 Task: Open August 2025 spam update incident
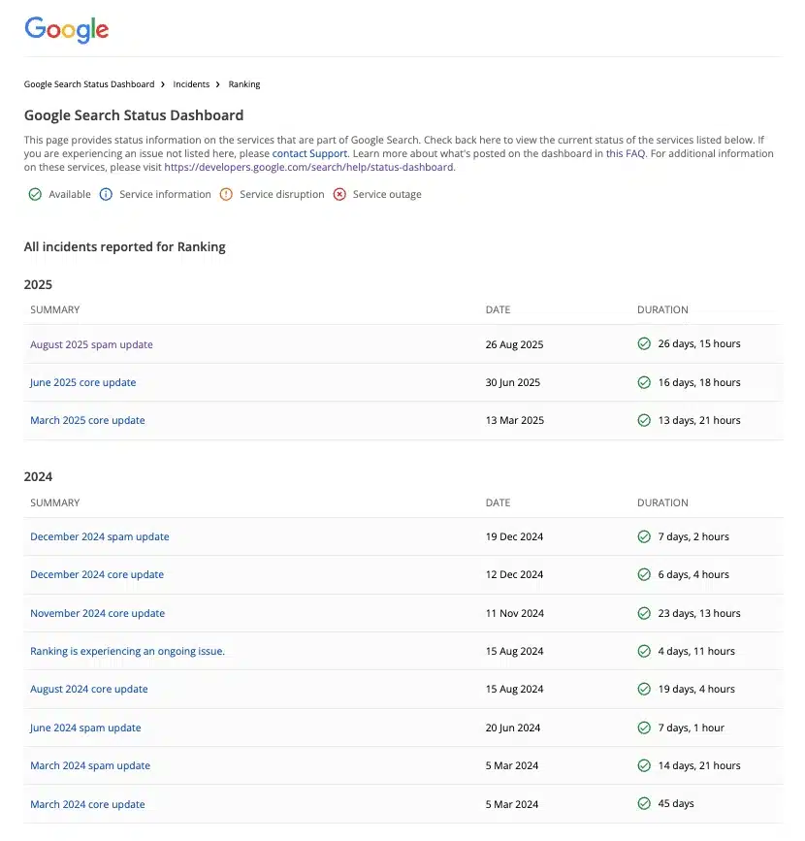point(91,344)
